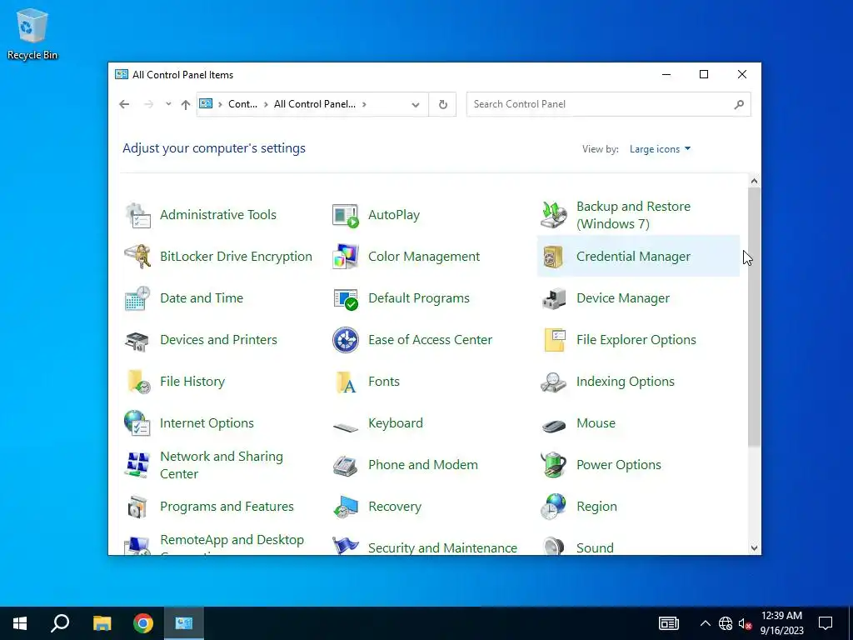Open the Internet Options globe icon
Viewport: 853px width, 640px height.
[137, 423]
